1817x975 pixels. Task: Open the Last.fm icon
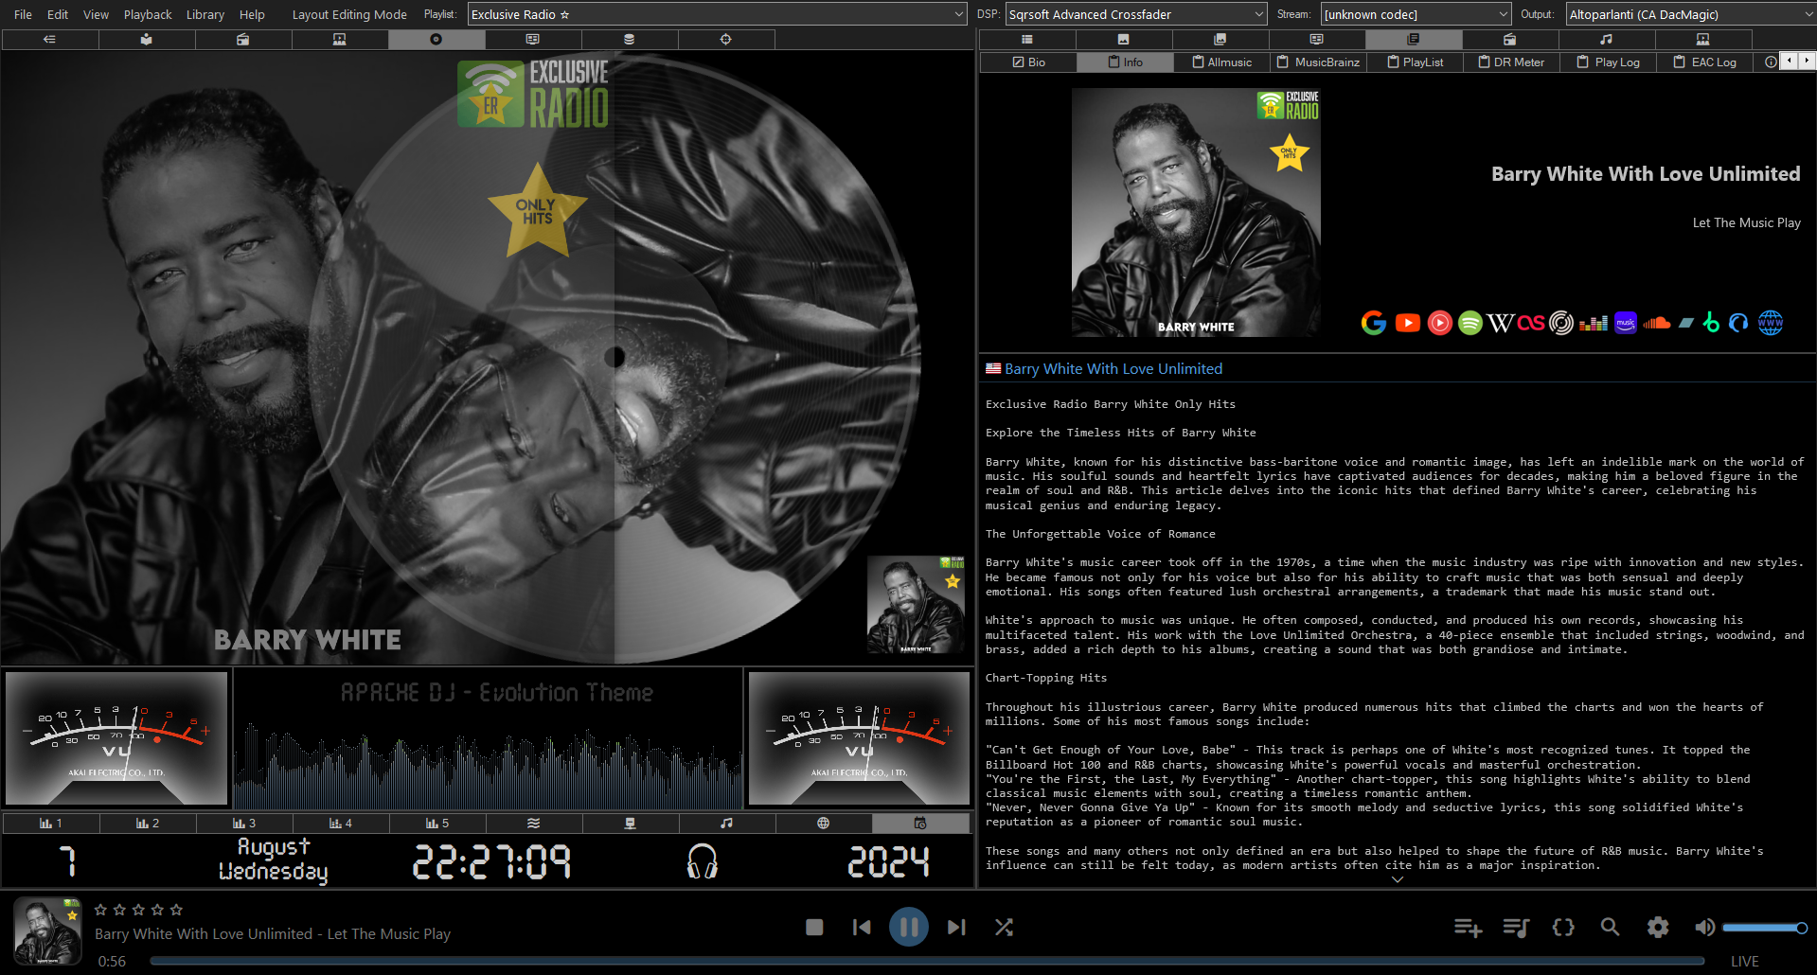tap(1531, 323)
